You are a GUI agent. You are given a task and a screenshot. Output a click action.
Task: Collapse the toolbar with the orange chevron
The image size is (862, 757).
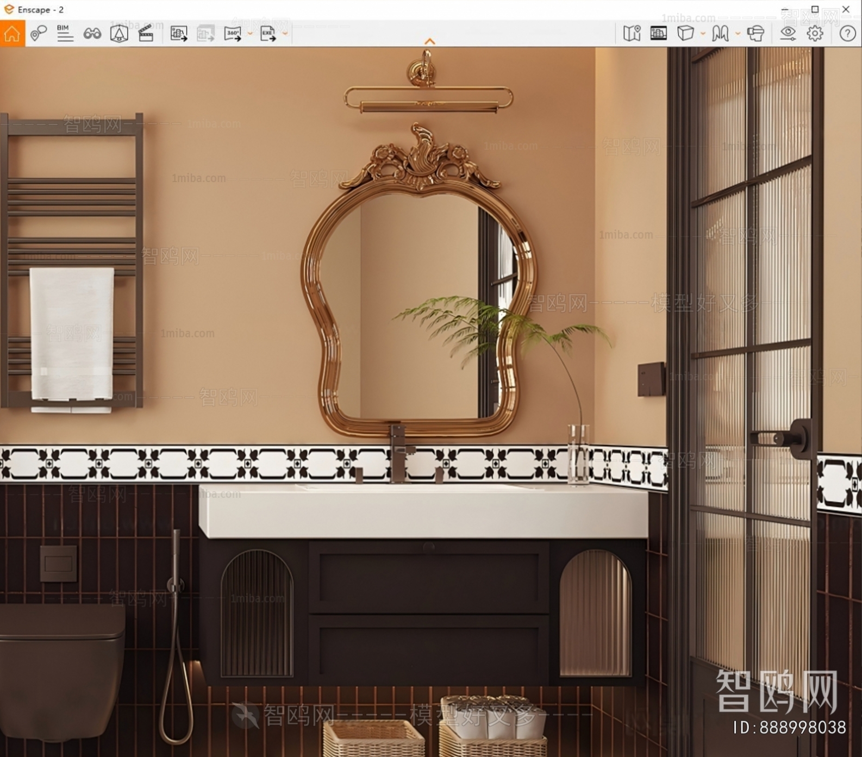430,41
